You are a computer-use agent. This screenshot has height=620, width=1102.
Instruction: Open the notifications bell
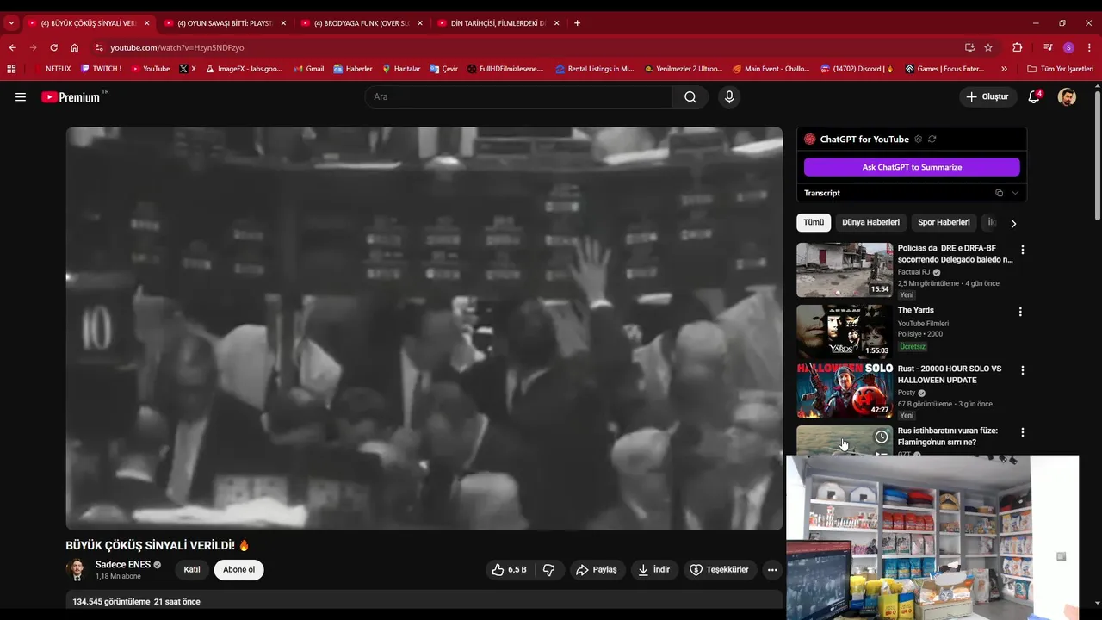click(1034, 97)
